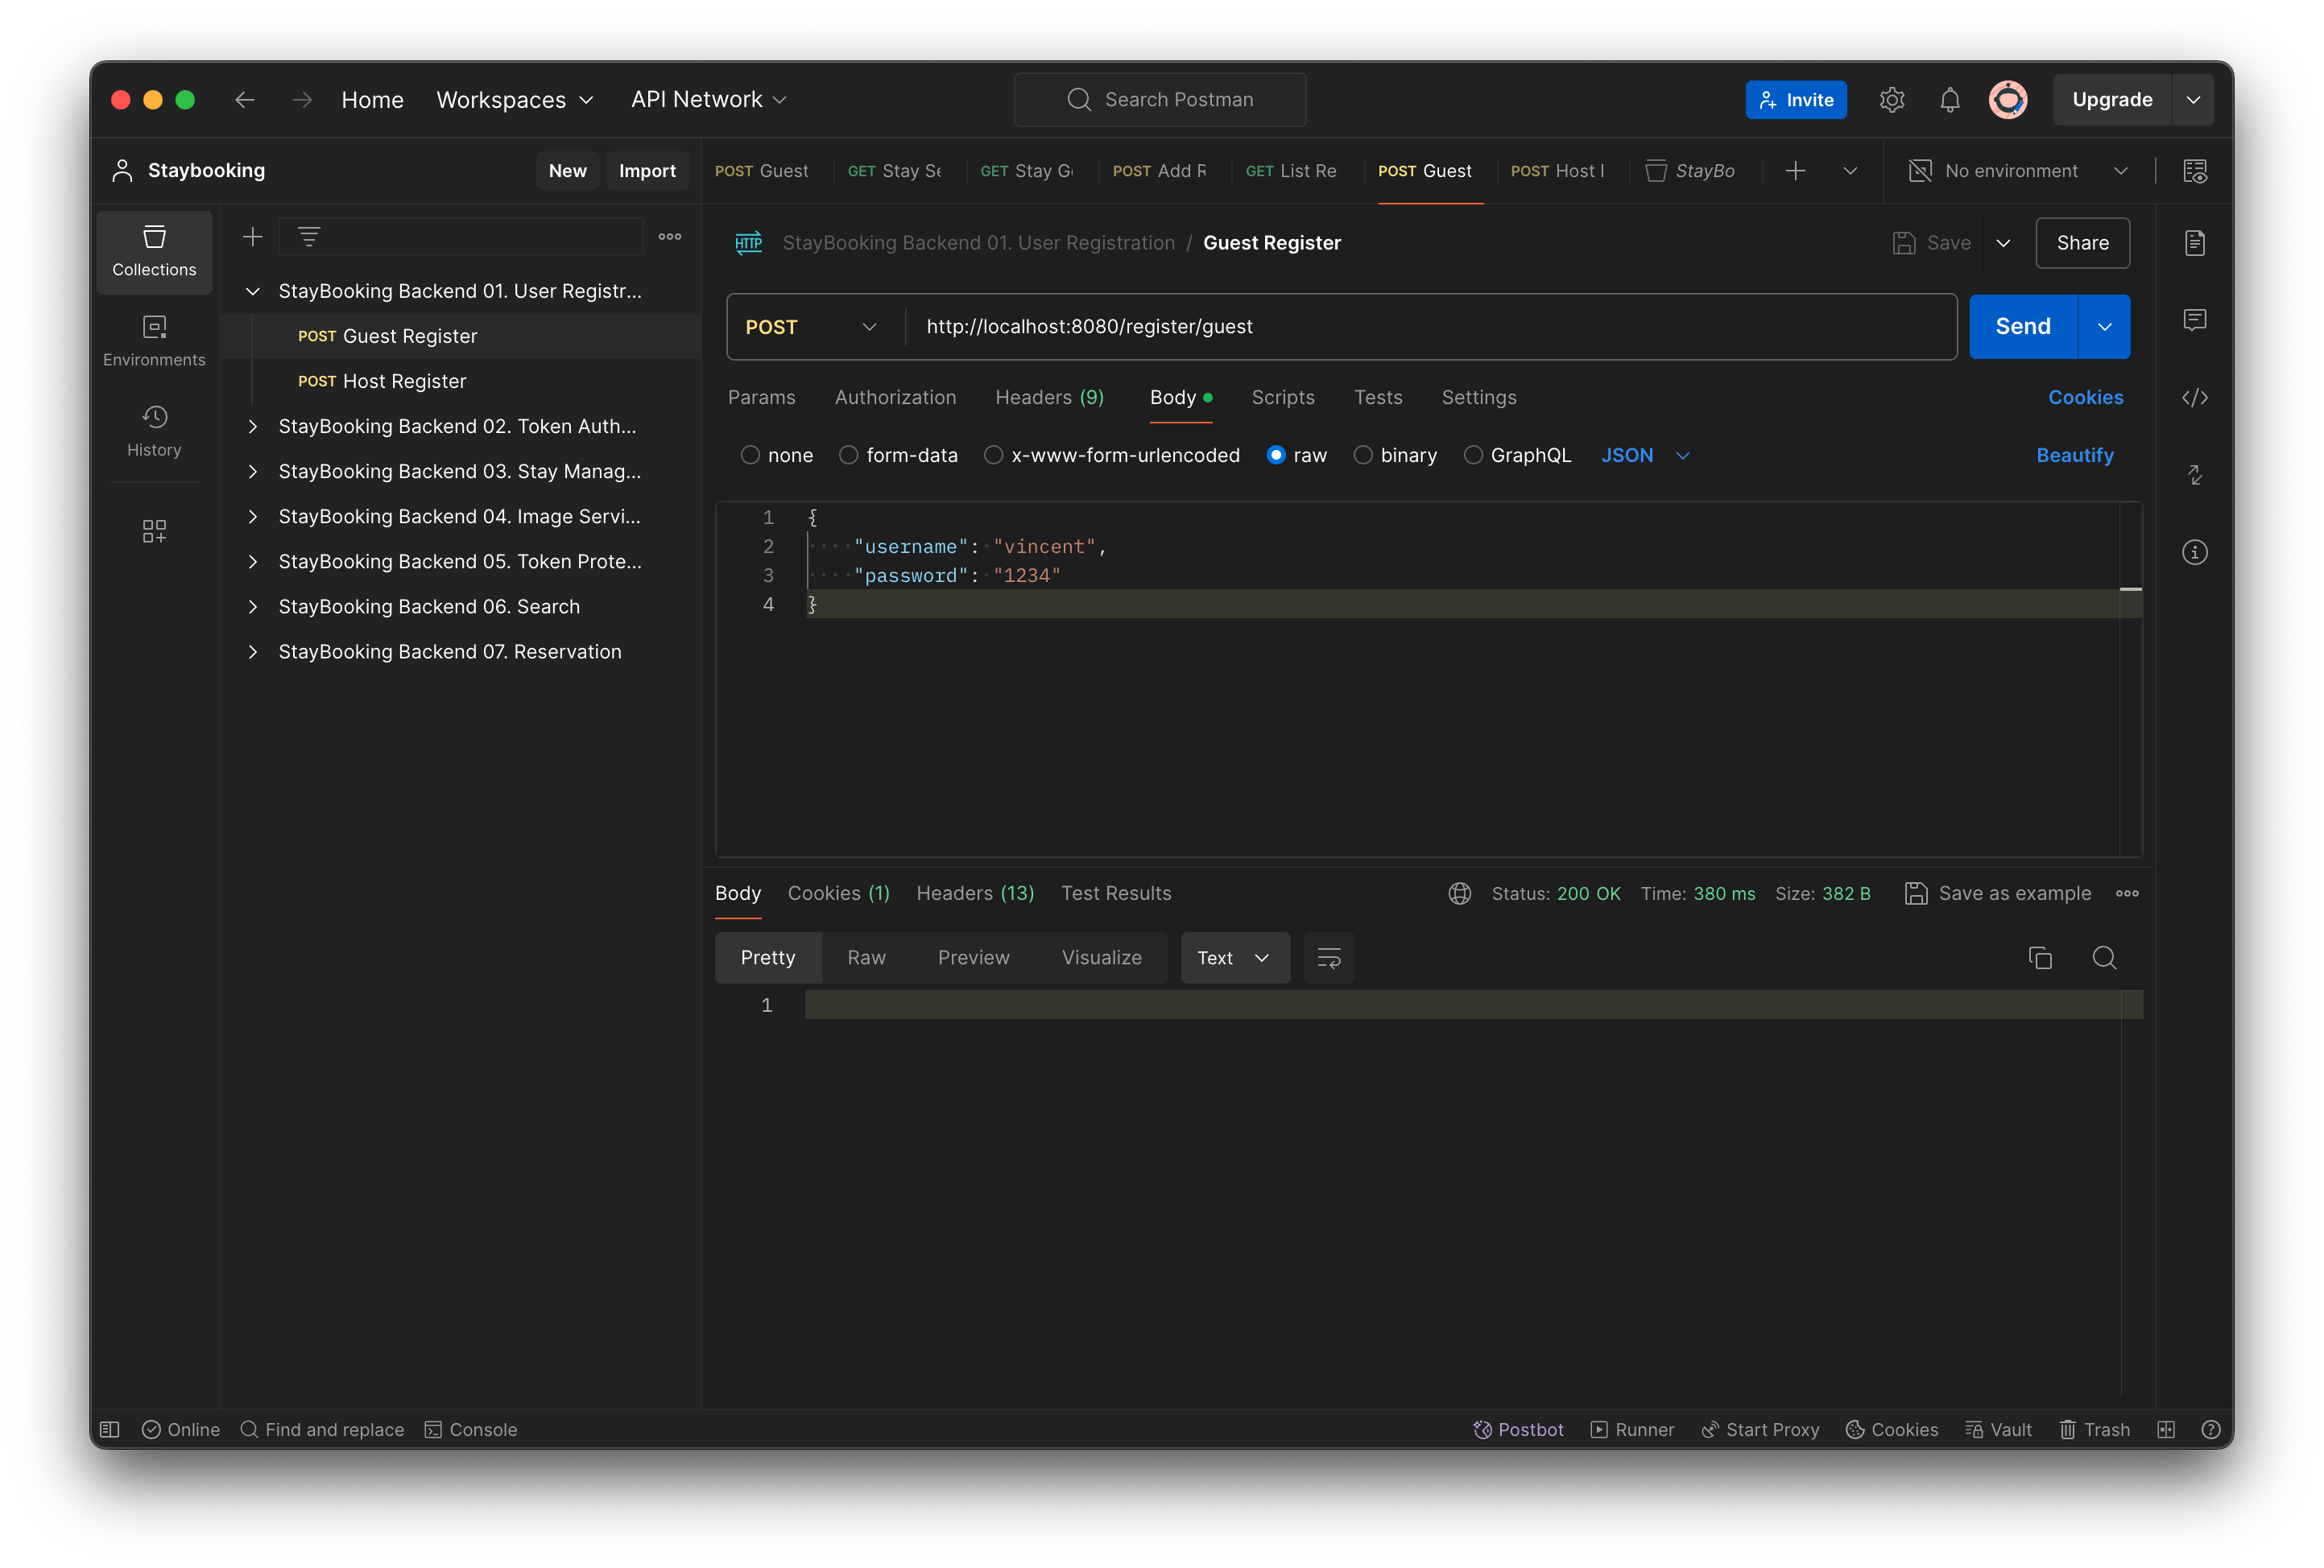
Task: Select the form-data body type
Action: pos(848,455)
